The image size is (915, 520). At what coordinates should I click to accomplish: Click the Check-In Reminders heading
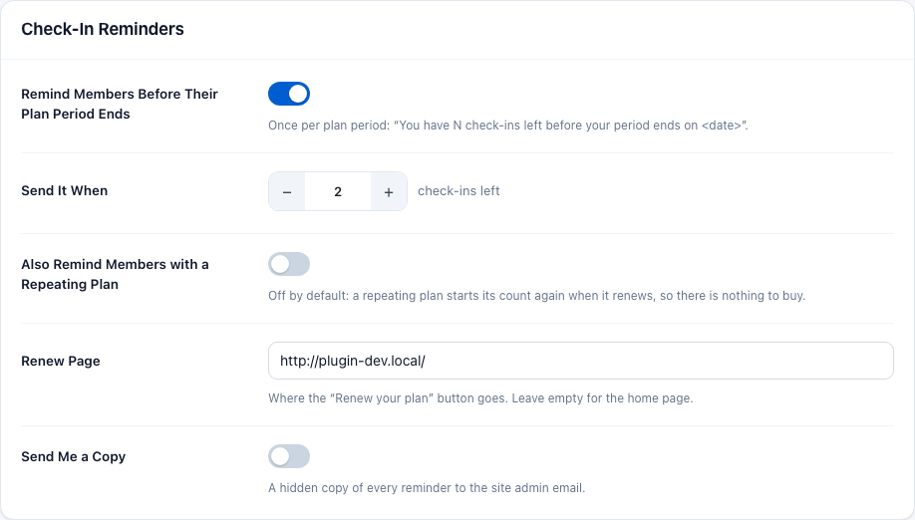point(103,29)
